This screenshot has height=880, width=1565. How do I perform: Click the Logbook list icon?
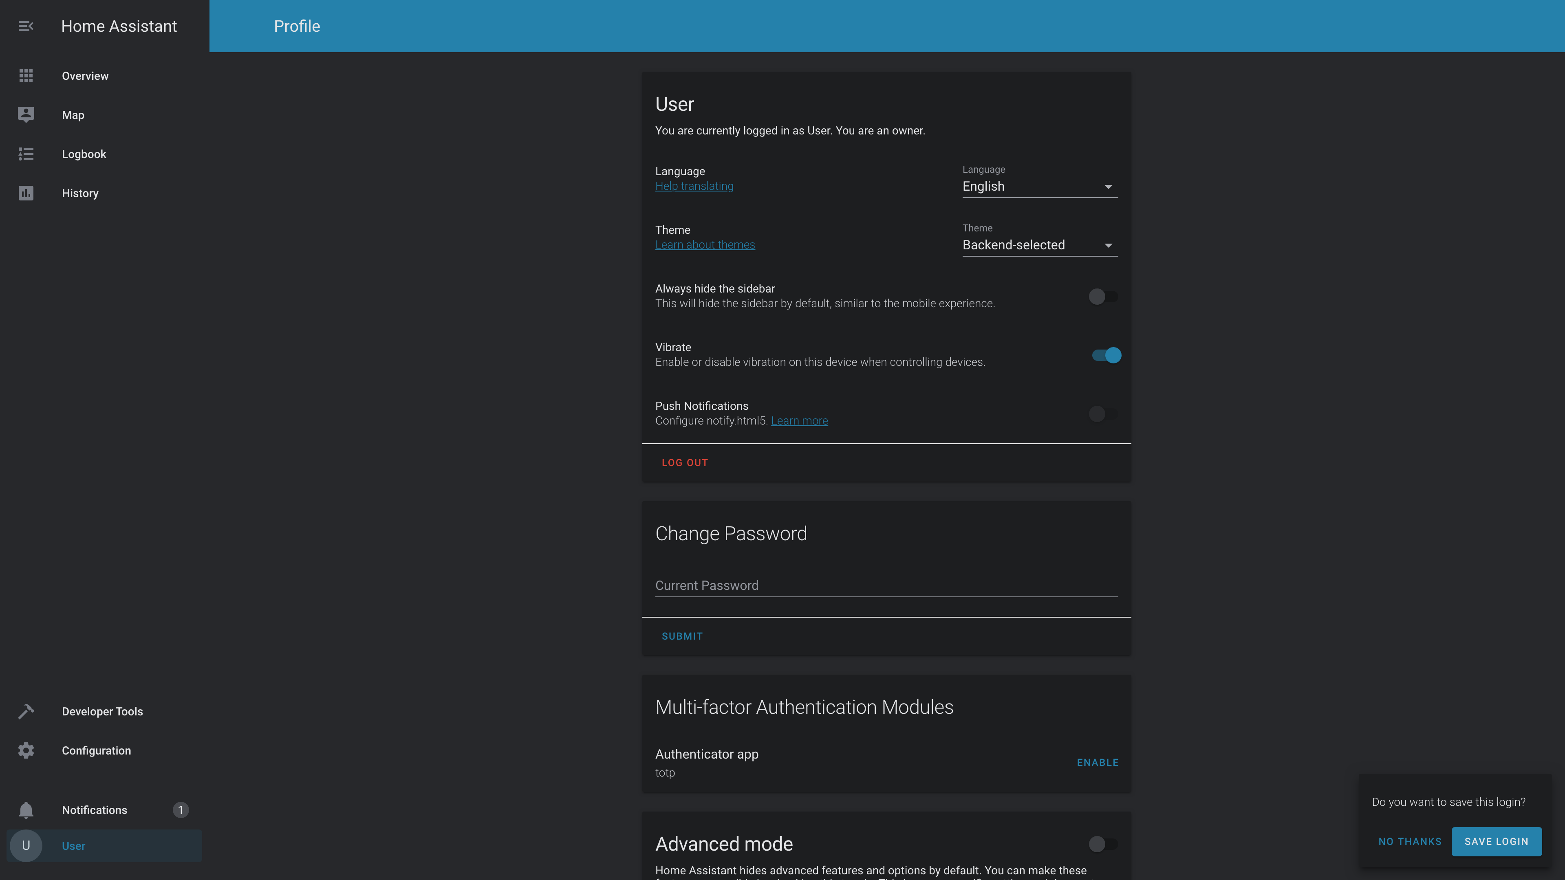click(x=26, y=154)
